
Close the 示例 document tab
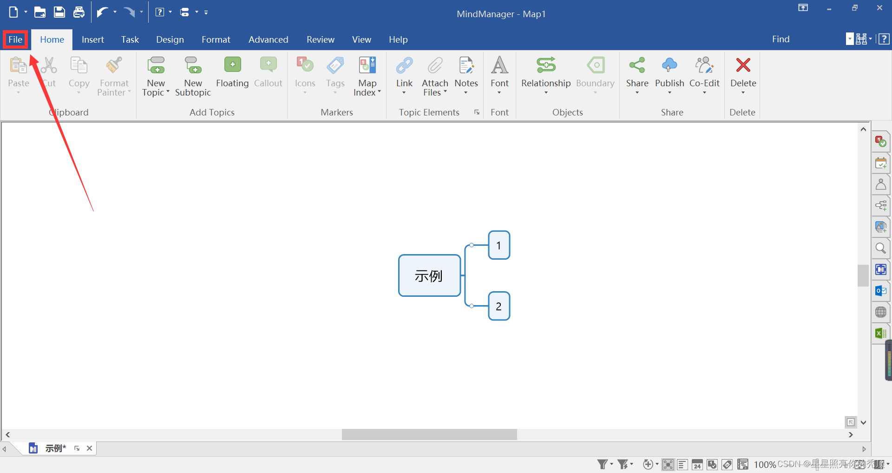(89, 448)
